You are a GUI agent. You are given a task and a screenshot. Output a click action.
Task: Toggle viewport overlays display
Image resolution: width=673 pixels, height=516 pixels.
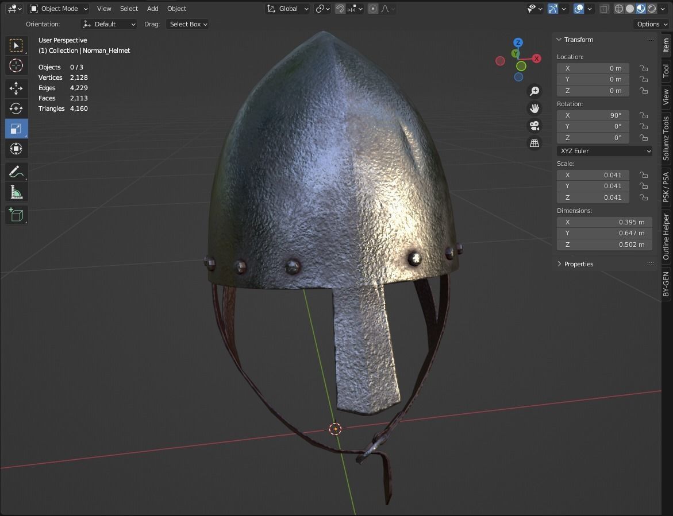pos(579,9)
